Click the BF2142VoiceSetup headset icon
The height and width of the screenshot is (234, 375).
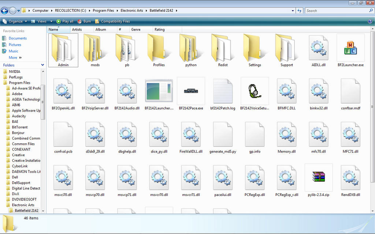tap(255, 91)
